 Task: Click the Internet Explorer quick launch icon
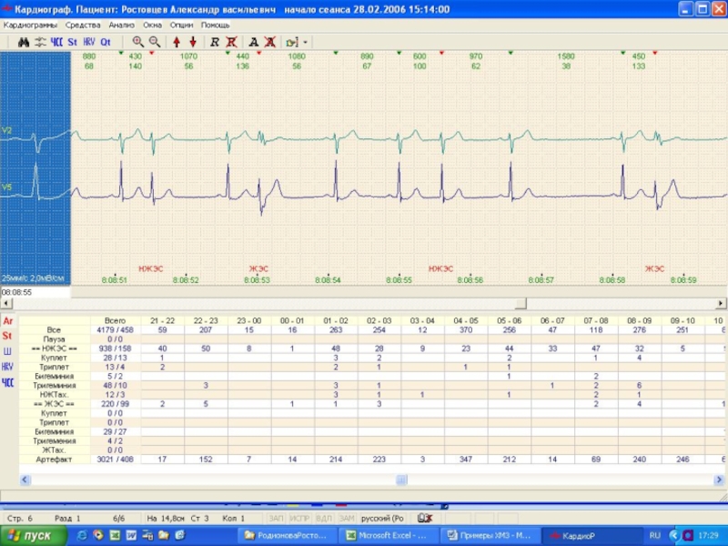(x=82, y=535)
